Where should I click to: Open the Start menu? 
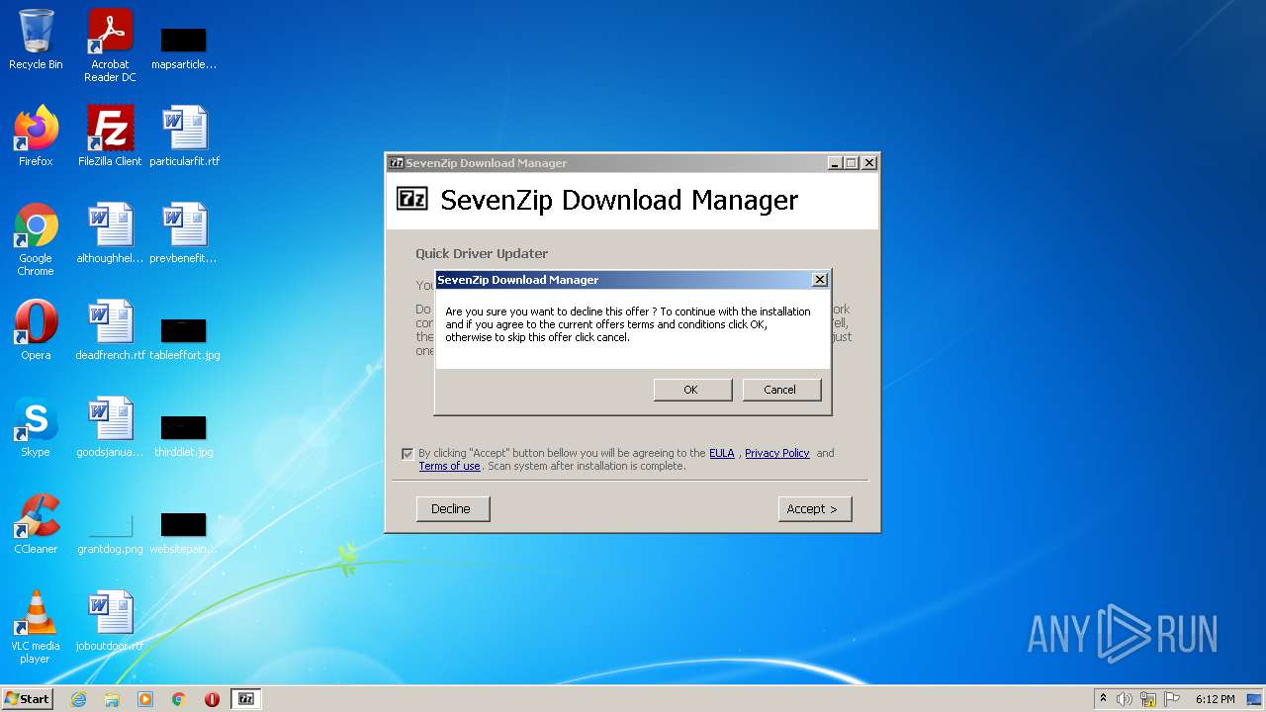click(x=28, y=699)
